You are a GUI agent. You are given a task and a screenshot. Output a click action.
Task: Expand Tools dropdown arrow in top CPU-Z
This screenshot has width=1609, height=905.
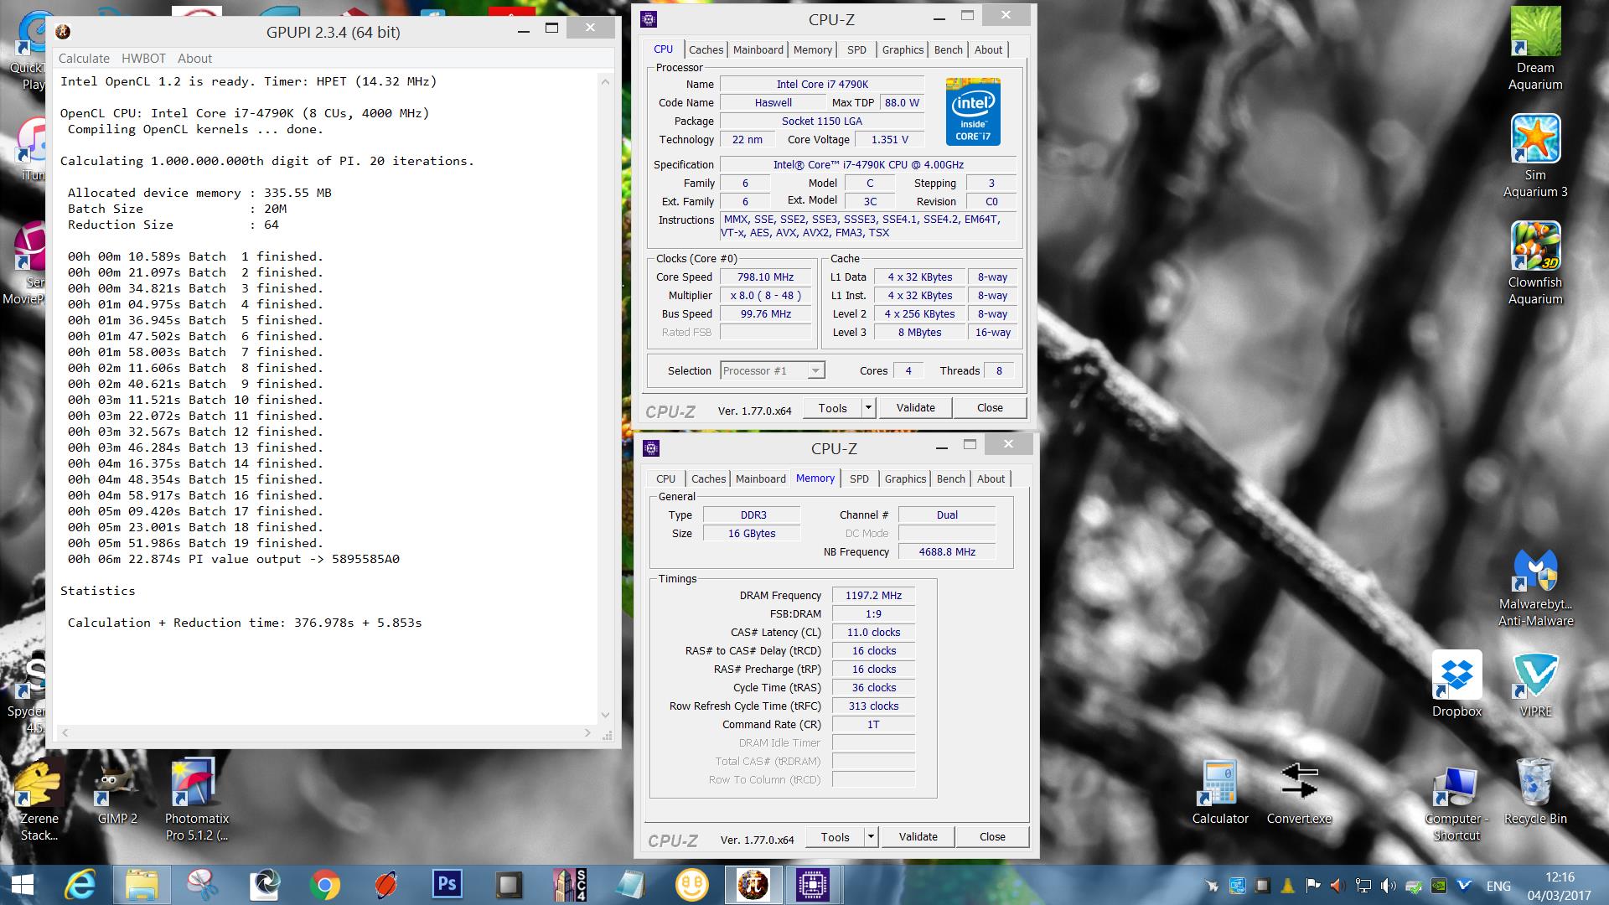[x=868, y=408]
